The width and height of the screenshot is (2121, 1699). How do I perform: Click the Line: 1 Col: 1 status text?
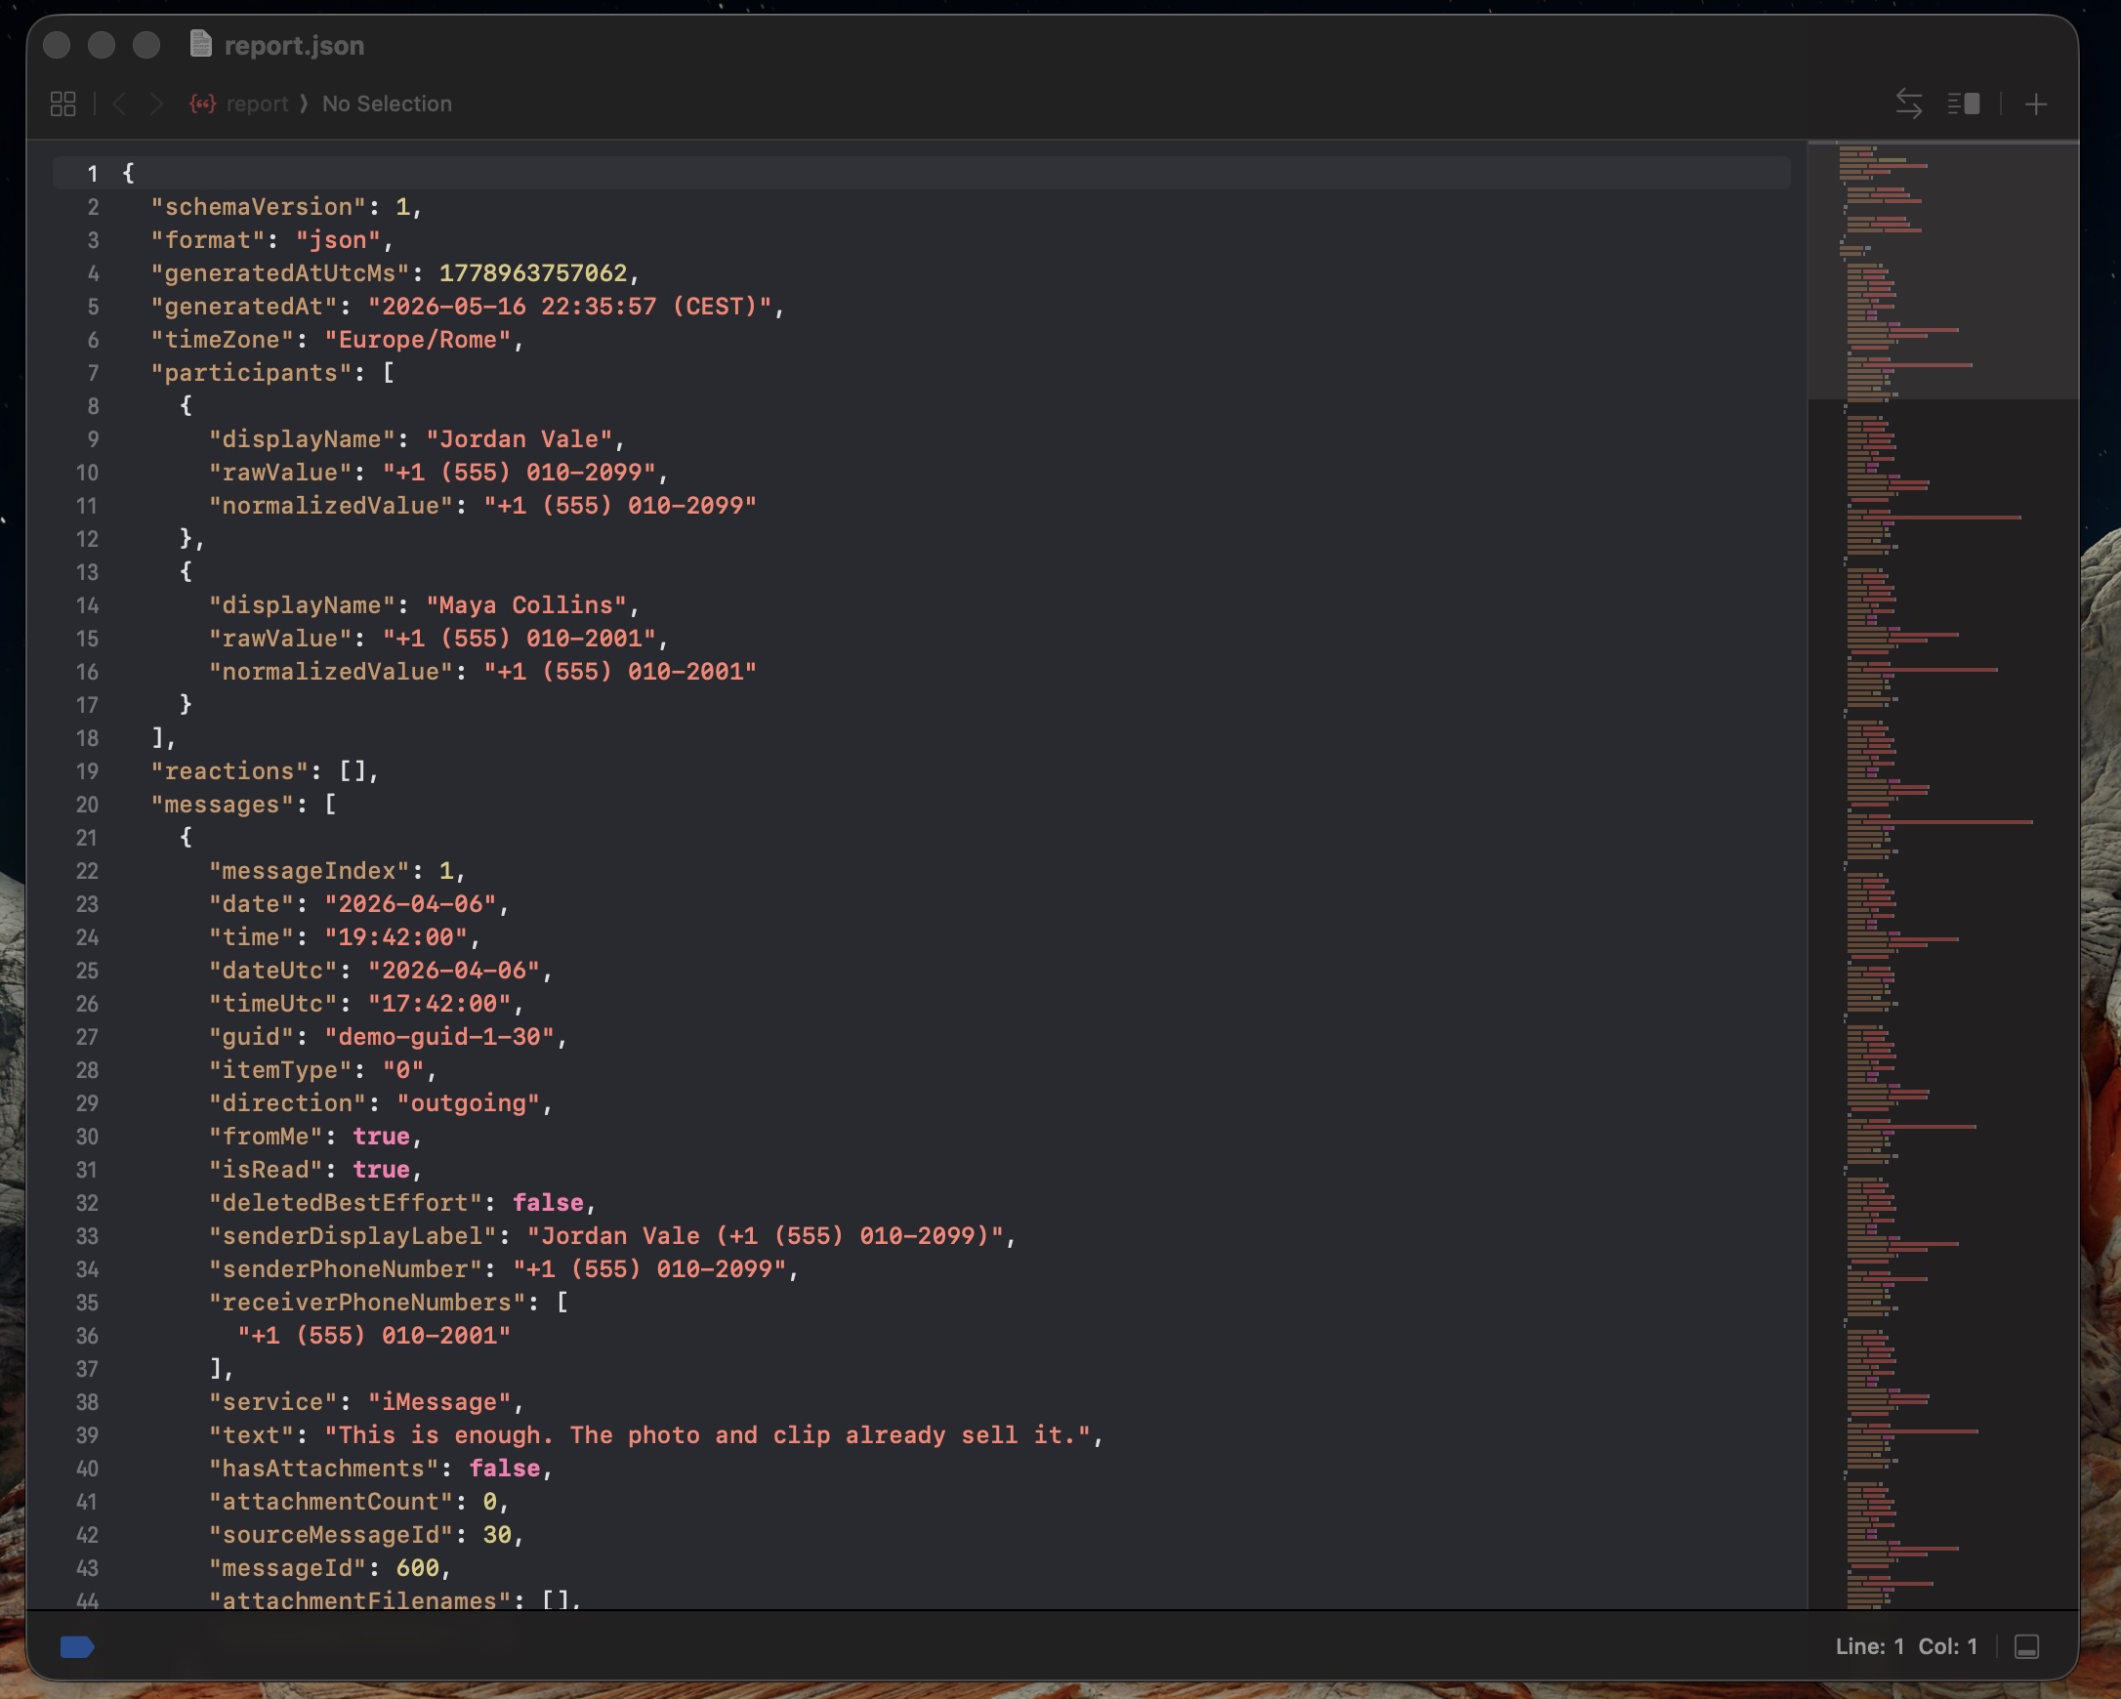coord(1905,1646)
